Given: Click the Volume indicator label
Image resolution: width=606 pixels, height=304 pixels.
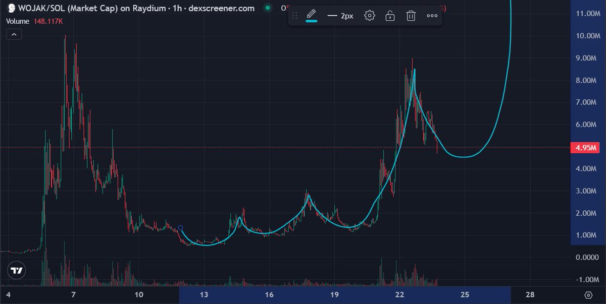Looking at the screenshot, I should pos(19,21).
